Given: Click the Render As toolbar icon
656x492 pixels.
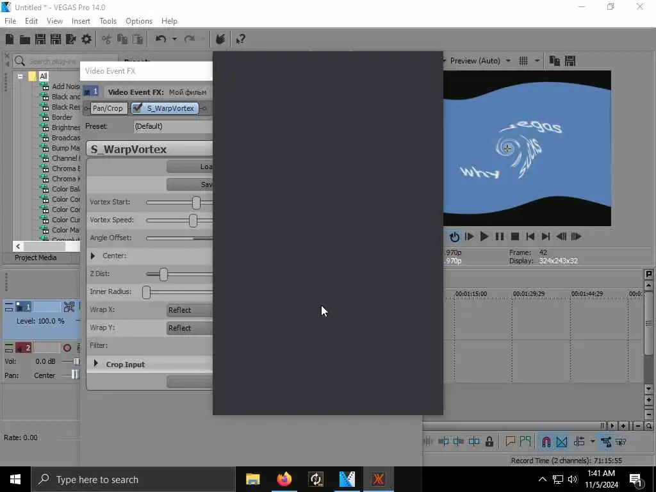Looking at the screenshot, I should pos(70,39).
